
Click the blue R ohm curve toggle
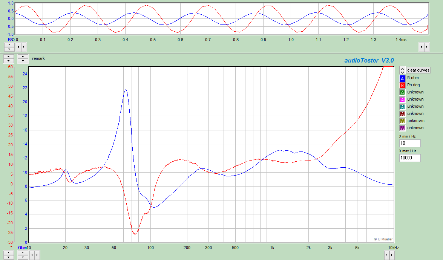coord(402,78)
